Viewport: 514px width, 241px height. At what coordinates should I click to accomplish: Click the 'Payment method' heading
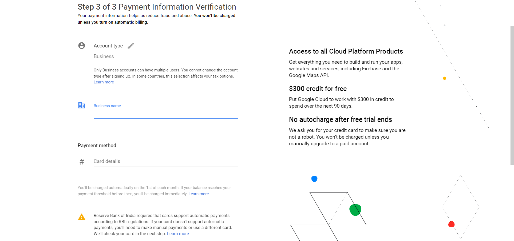pyautogui.click(x=97, y=145)
